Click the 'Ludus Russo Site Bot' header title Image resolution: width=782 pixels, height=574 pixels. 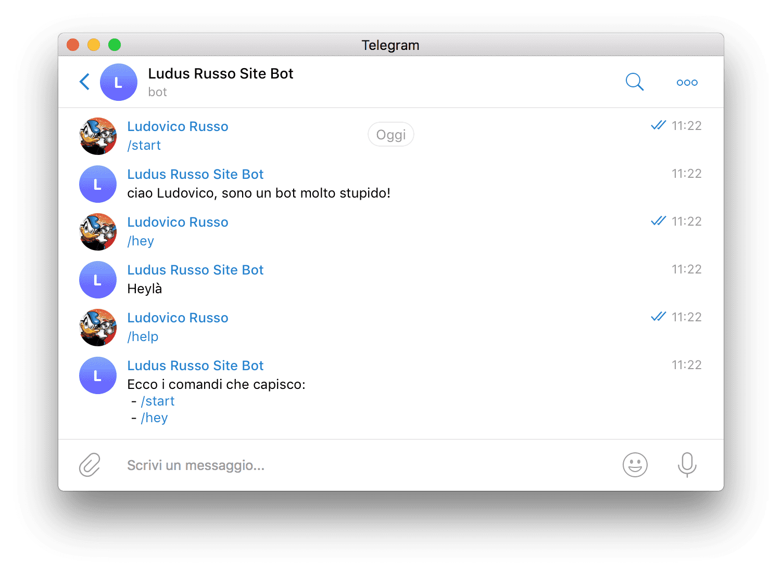[x=221, y=74]
